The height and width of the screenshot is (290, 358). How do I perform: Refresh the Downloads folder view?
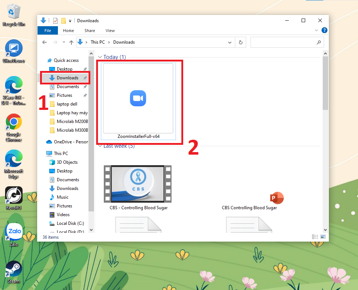[241, 42]
